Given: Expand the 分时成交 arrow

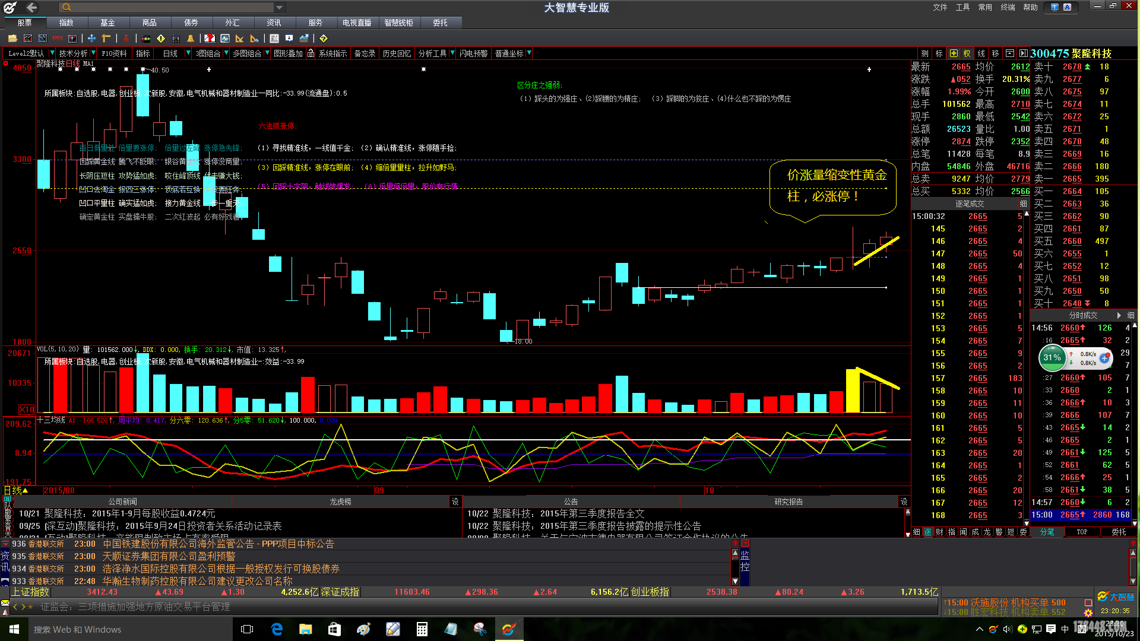Looking at the screenshot, I should pos(1119,315).
